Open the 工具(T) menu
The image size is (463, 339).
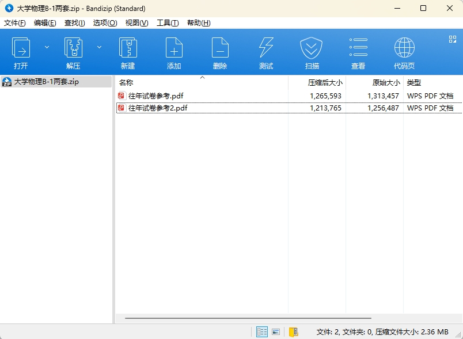pyautogui.click(x=168, y=23)
